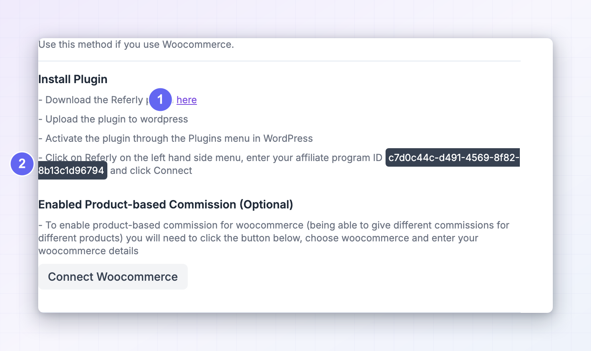Select the ID chip ending 8b13c1d96794
Viewport: 591px width, 351px height.
[x=72, y=170]
